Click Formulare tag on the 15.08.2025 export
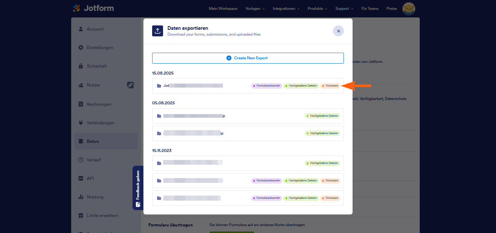The width and height of the screenshot is (496, 233). [330, 86]
